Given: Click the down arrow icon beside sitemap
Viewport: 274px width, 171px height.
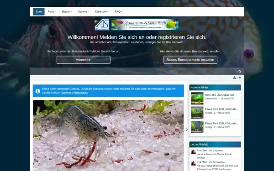Looking at the screenshot, I should tap(240, 78).
